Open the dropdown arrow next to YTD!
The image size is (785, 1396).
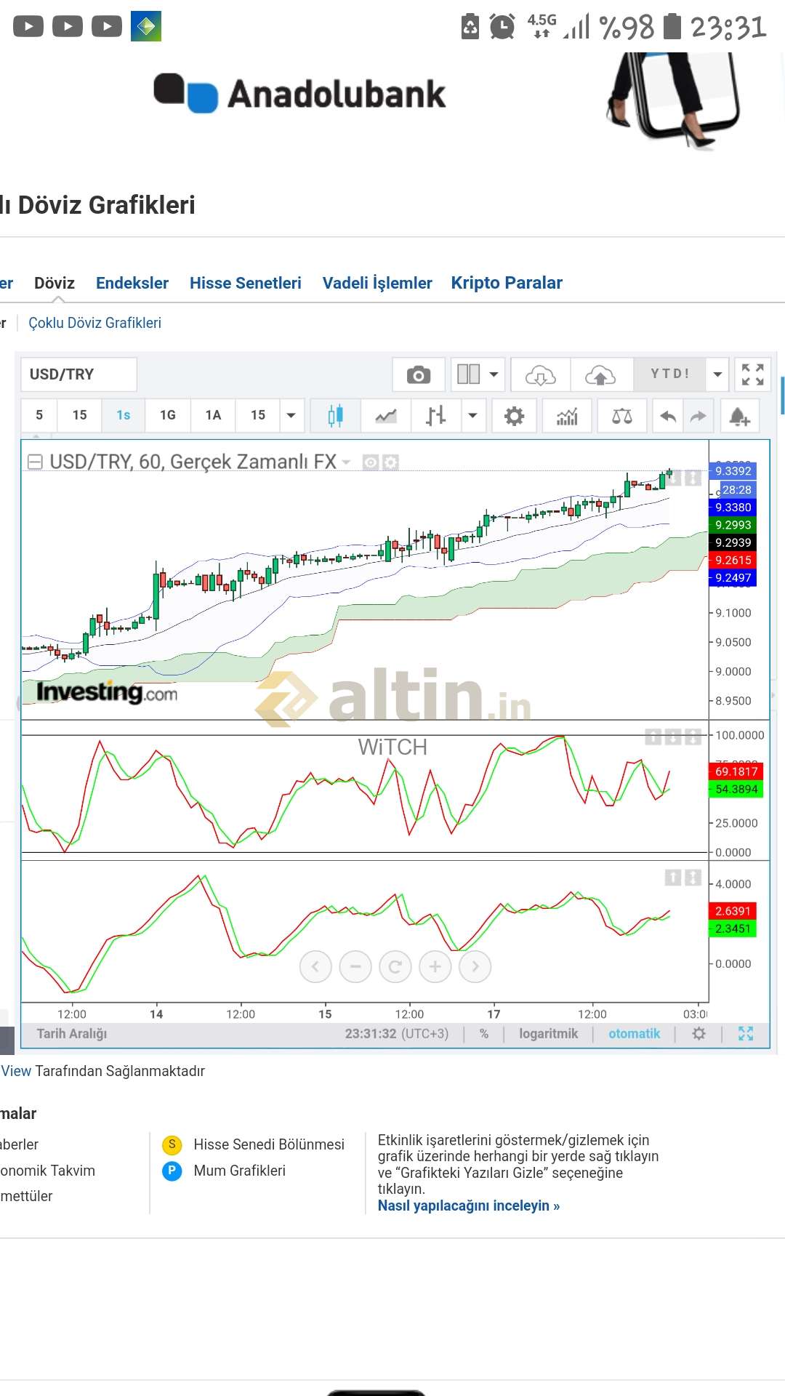pyautogui.click(x=717, y=375)
